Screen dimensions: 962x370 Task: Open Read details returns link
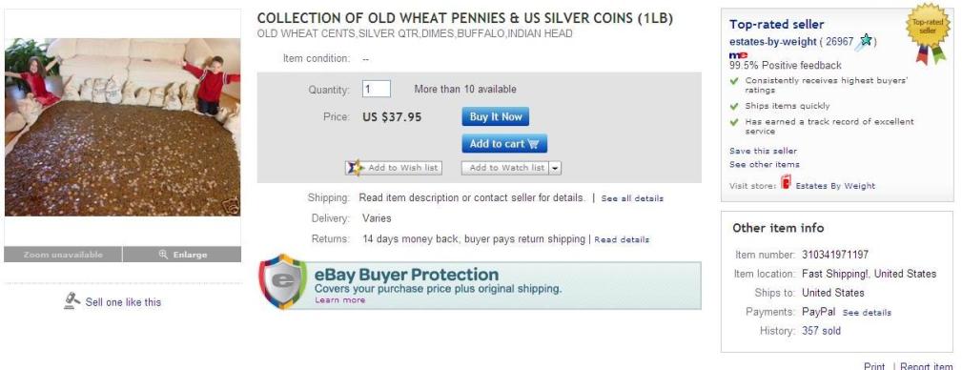[x=622, y=240]
